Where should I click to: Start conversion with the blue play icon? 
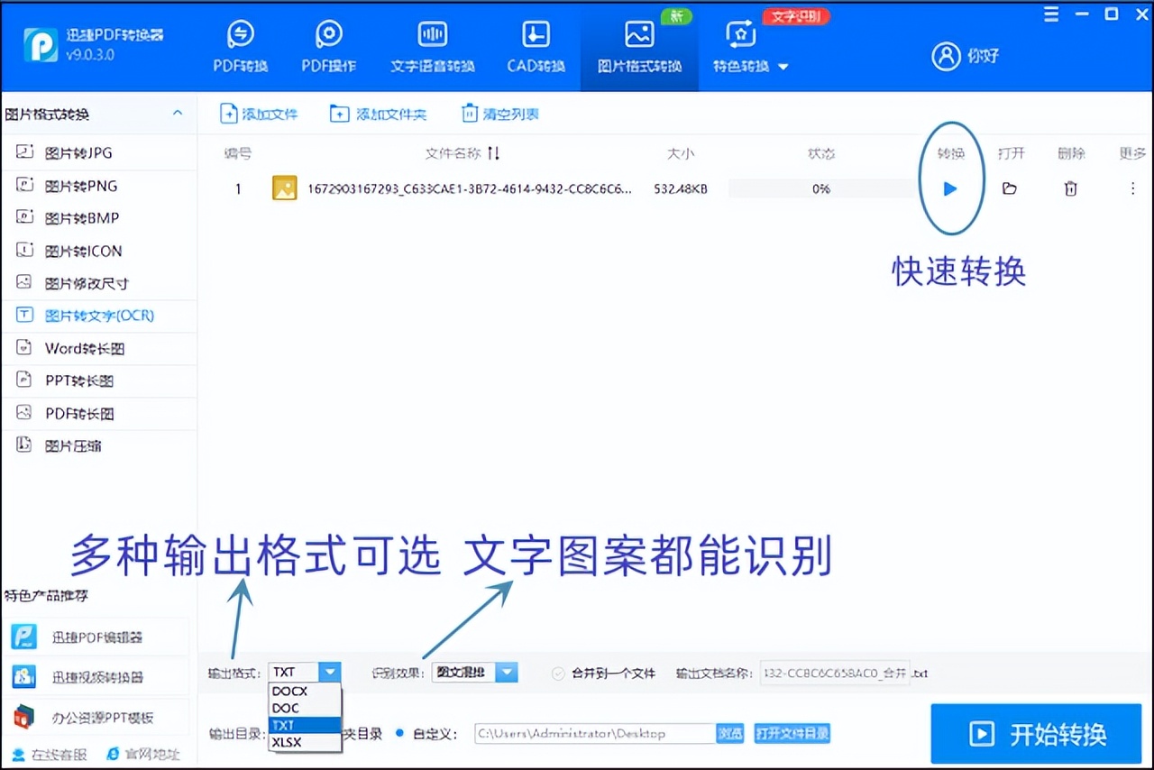click(x=949, y=188)
